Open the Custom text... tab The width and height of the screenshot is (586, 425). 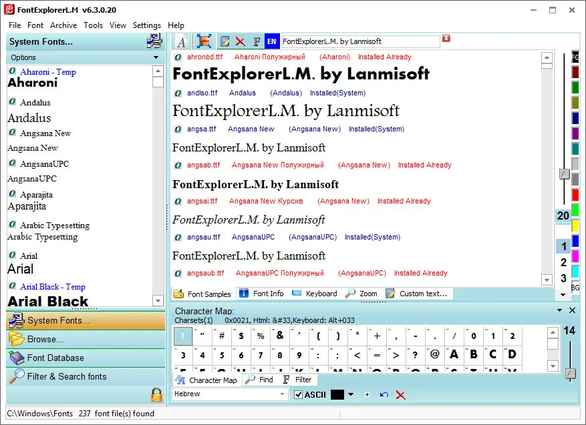(x=416, y=294)
